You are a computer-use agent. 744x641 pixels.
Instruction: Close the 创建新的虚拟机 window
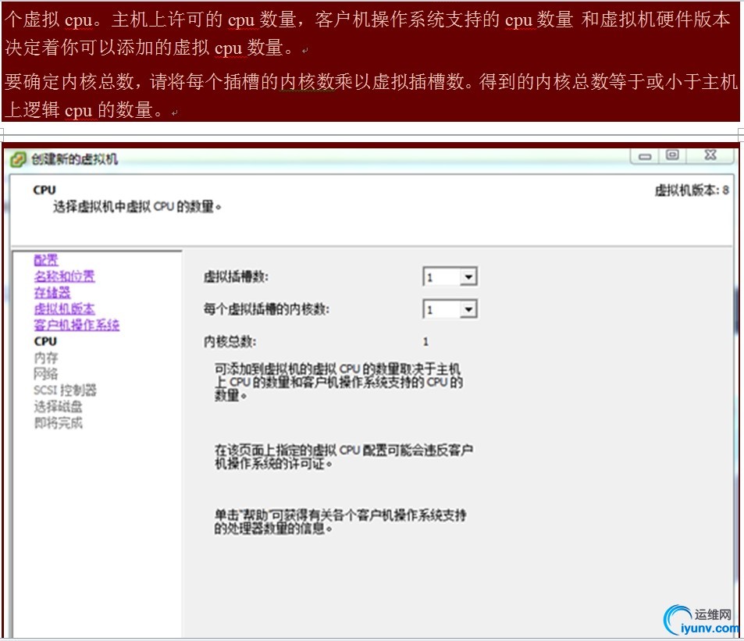pos(710,155)
